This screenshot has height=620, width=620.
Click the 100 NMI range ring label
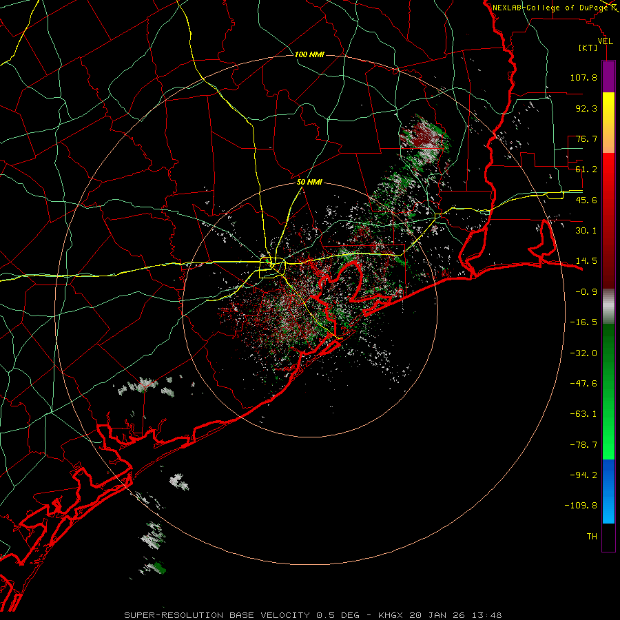coord(309,54)
